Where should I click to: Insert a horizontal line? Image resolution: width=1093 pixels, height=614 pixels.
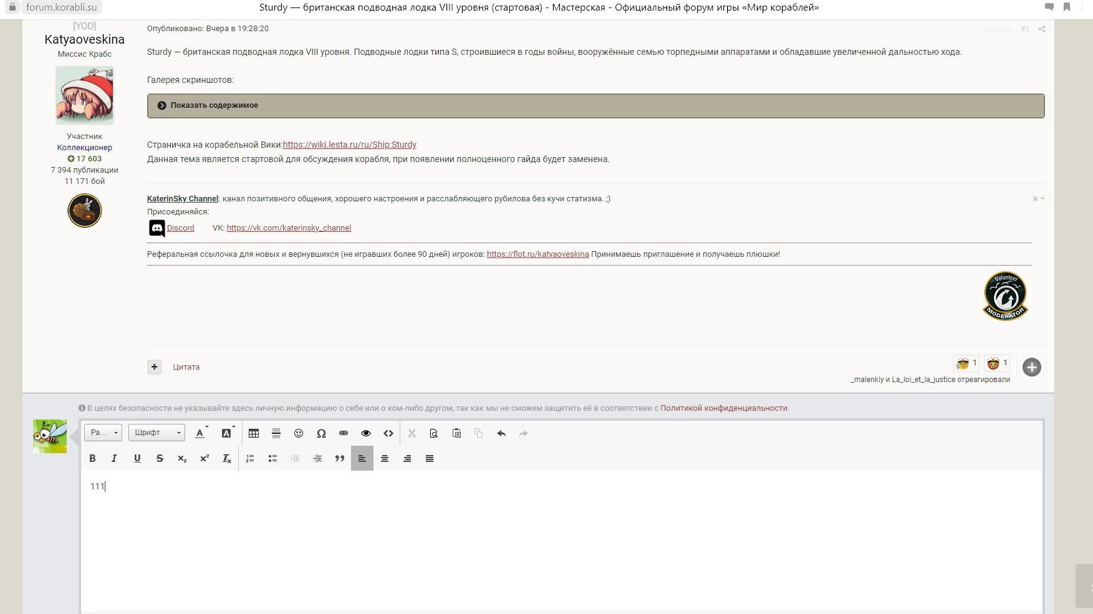coord(276,433)
